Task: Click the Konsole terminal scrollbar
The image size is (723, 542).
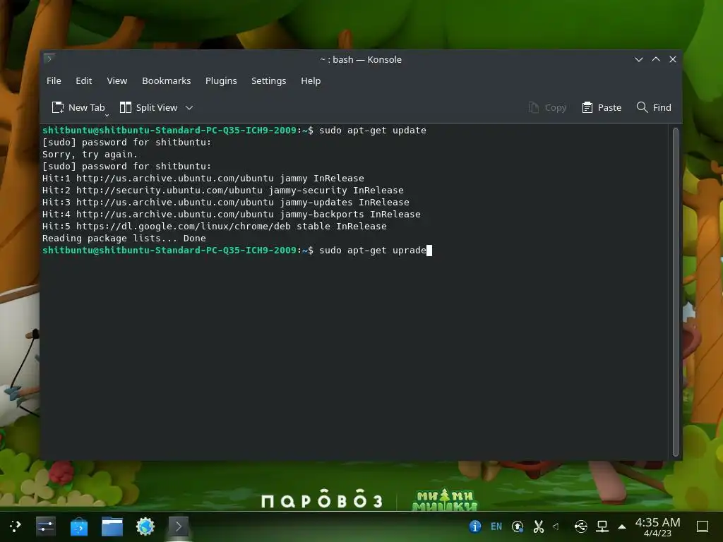Action: pyautogui.click(x=675, y=291)
